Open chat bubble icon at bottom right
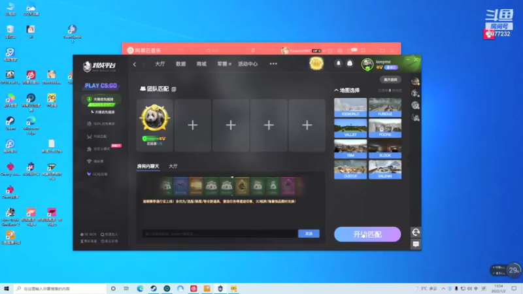 416,244
